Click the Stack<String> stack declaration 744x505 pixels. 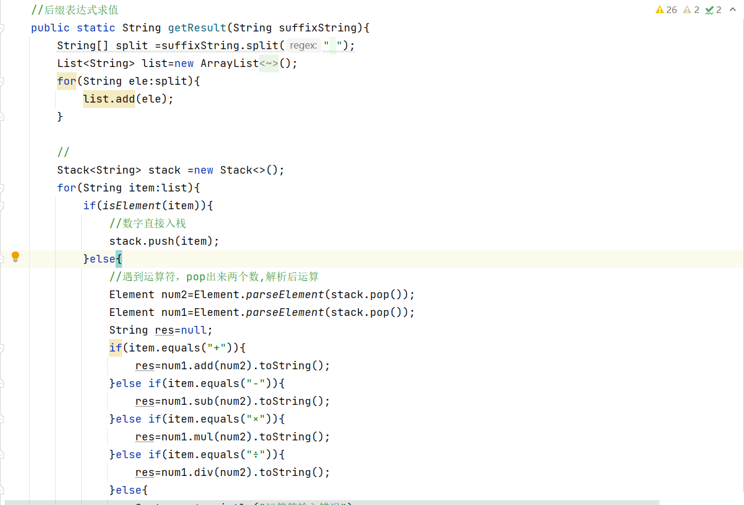tap(171, 170)
